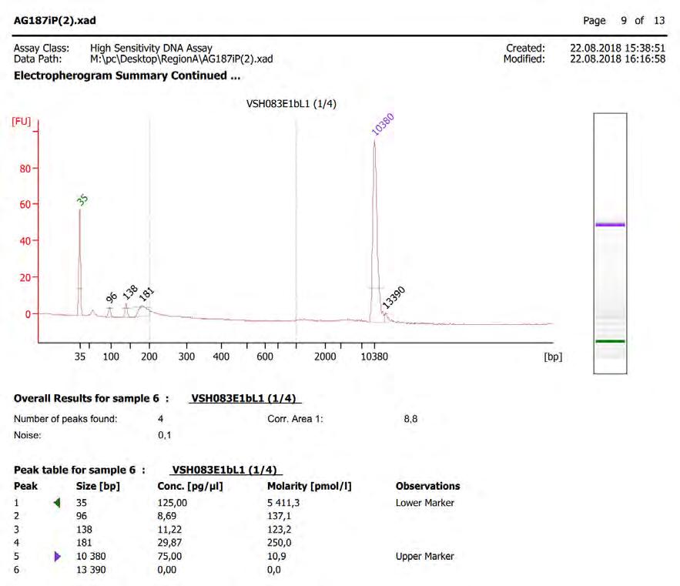This screenshot has width=680, height=586.
Task: Click size 13 390 in peak 6 row
Action: coord(91,570)
